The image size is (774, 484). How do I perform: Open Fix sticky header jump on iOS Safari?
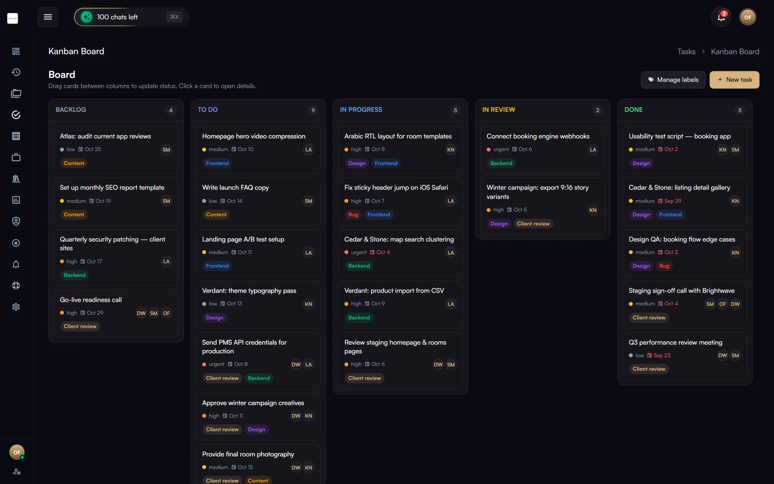400,201
